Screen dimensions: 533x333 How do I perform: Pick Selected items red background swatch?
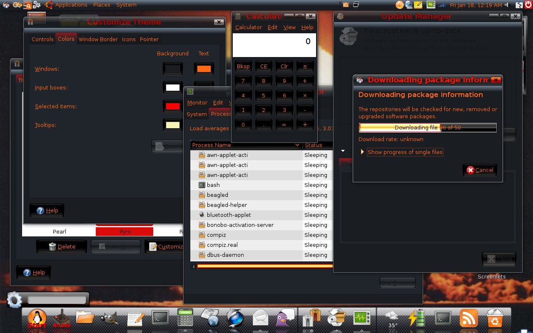tap(173, 106)
